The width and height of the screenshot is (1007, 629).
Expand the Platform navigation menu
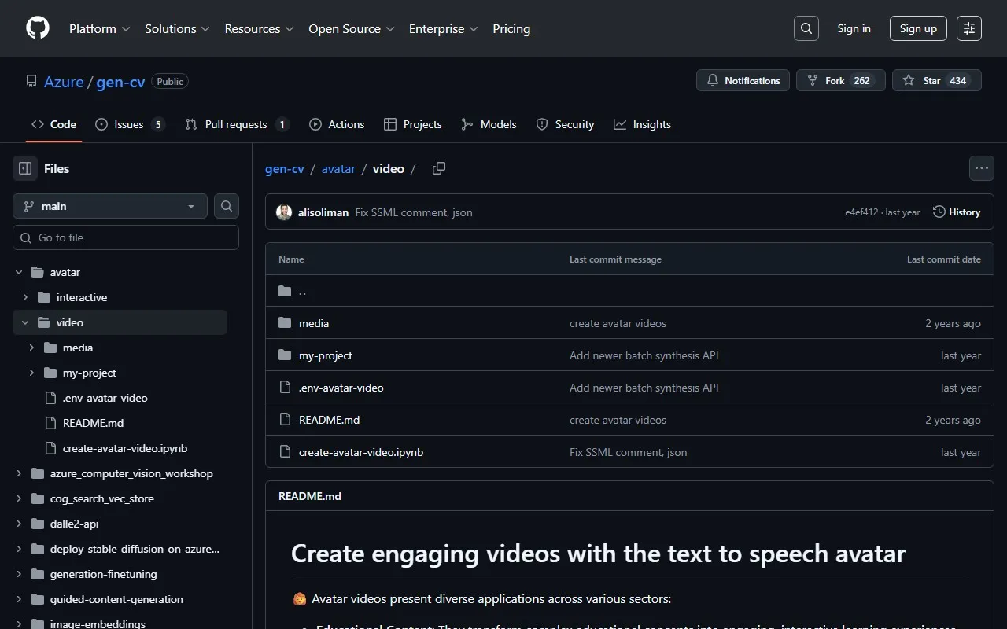99,28
